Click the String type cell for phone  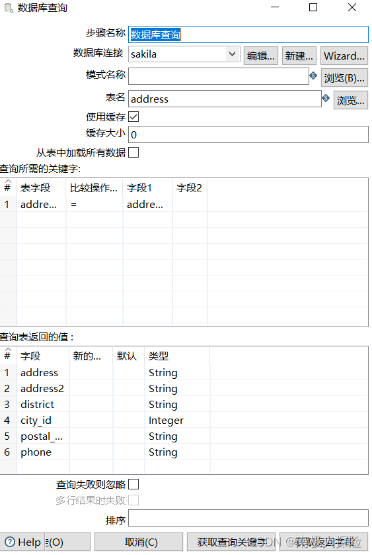click(177, 452)
